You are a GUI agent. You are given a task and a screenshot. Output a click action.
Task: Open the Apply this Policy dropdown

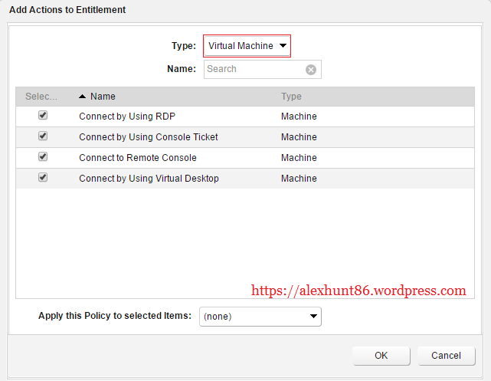point(260,317)
